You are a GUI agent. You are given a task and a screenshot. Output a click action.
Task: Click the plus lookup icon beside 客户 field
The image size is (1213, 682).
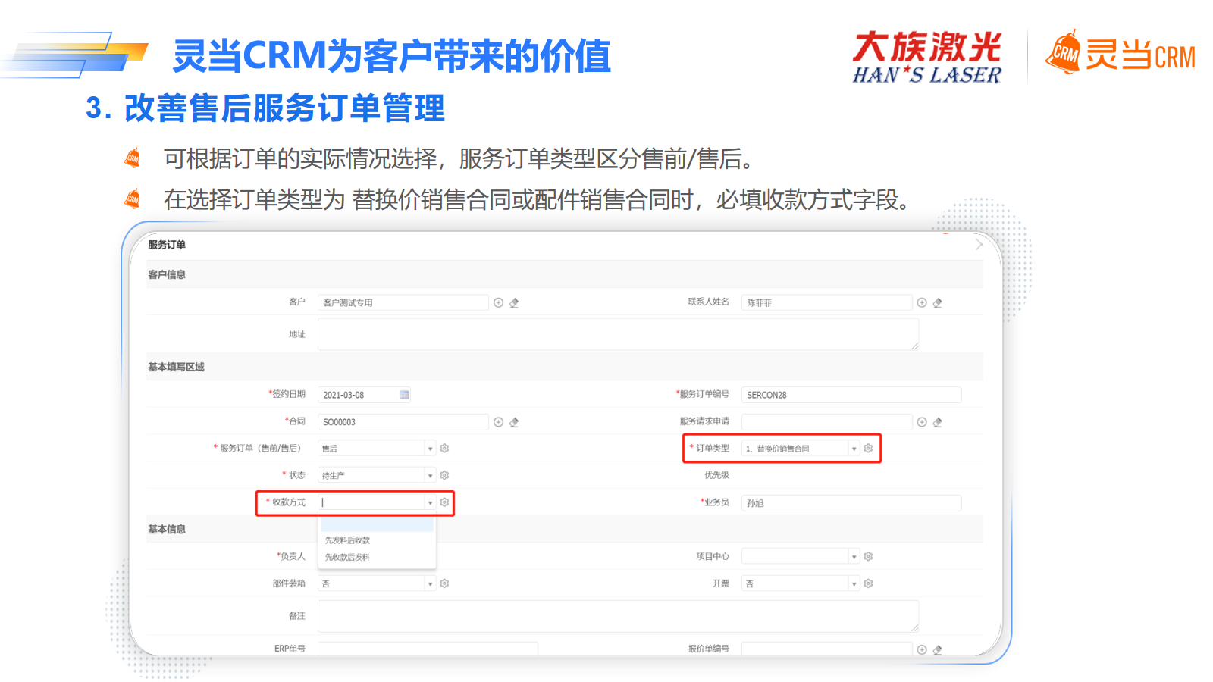pos(498,302)
